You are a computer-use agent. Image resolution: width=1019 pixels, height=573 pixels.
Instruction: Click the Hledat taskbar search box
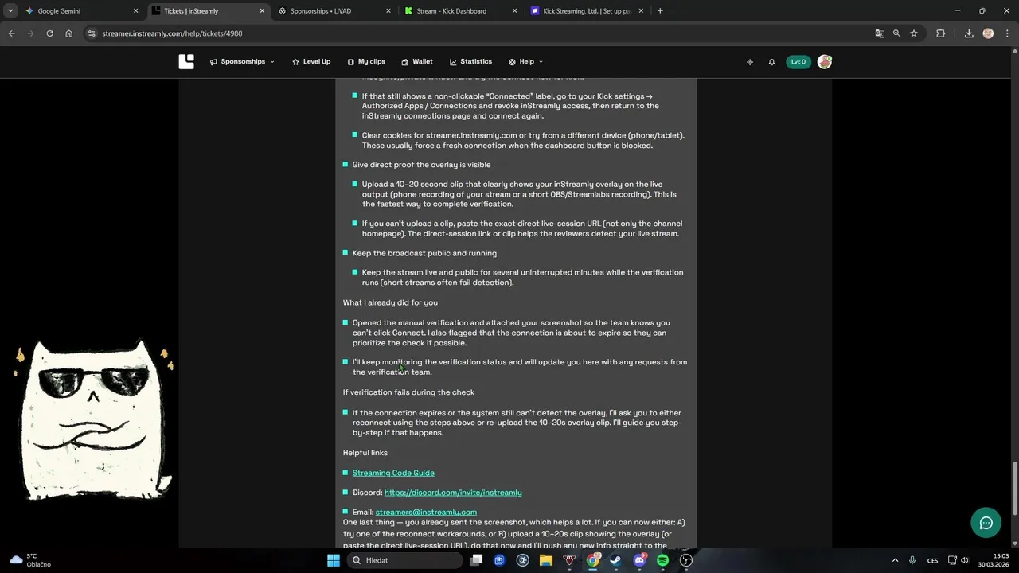(405, 560)
